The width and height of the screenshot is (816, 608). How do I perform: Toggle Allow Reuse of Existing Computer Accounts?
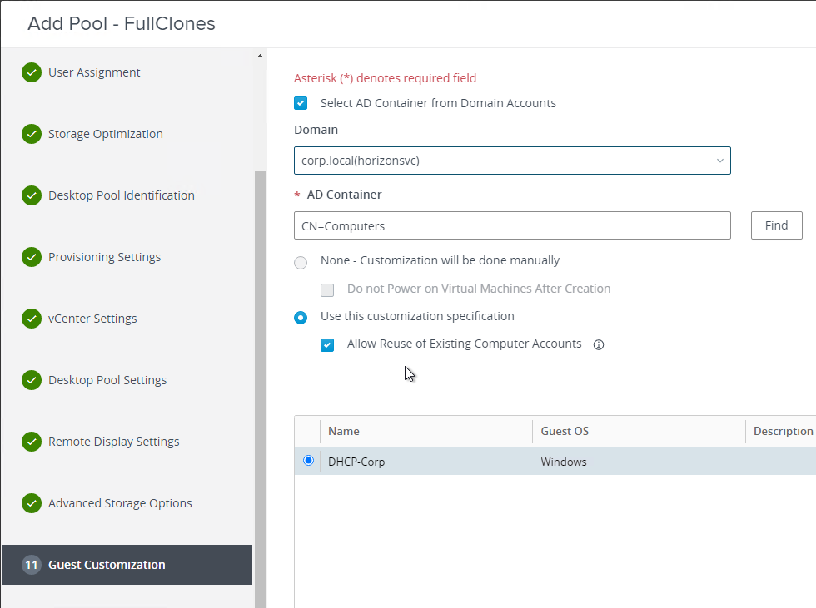[x=327, y=344]
